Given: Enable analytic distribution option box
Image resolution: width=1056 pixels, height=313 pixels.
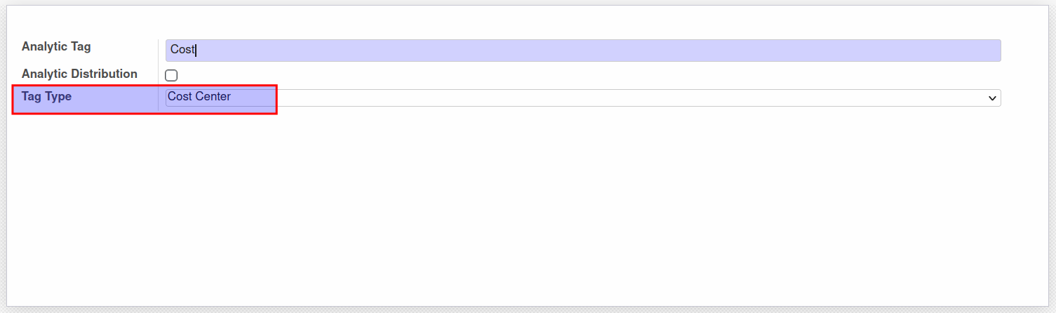Looking at the screenshot, I should pyautogui.click(x=171, y=75).
